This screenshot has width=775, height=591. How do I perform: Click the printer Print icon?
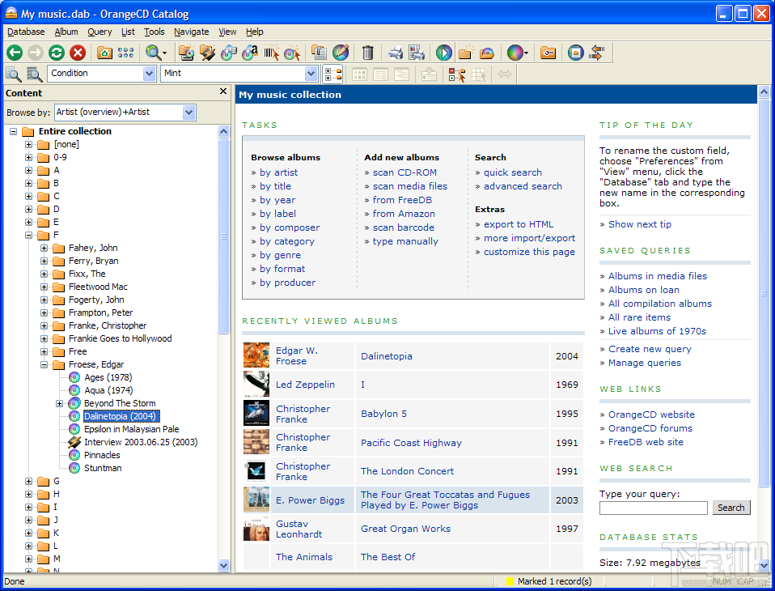(x=395, y=53)
